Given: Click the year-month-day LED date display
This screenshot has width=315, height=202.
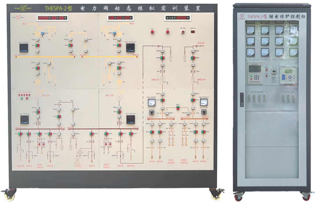Looking at the screenshot, I should (52, 18).
